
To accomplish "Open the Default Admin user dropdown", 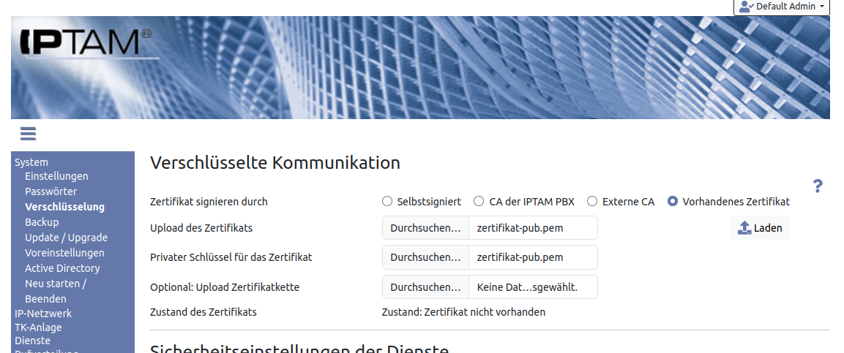I will (x=782, y=7).
